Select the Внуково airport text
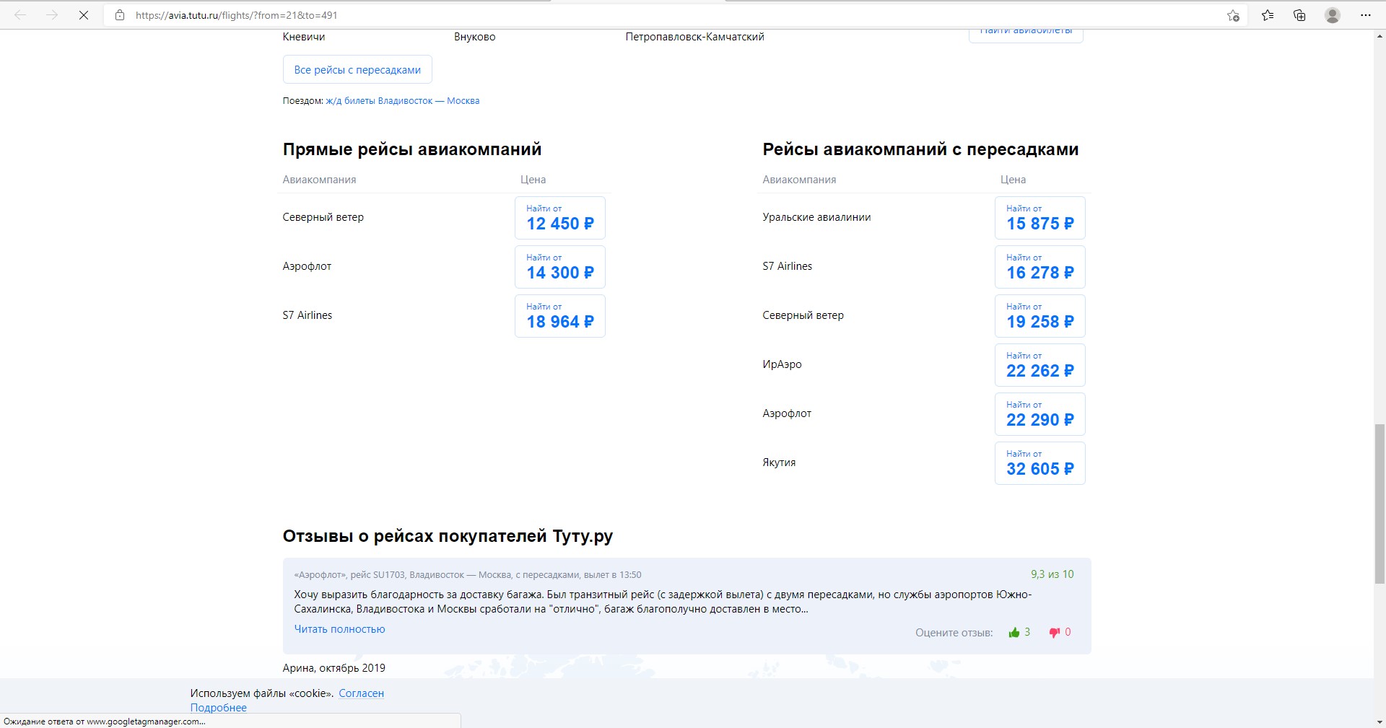The image size is (1386, 728). click(475, 37)
